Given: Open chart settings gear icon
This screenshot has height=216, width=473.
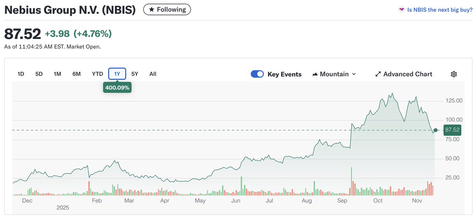Looking at the screenshot, I should tap(454, 74).
